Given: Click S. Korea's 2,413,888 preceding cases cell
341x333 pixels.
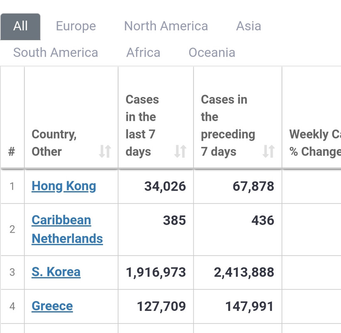Looking at the screenshot, I should click(x=244, y=272).
